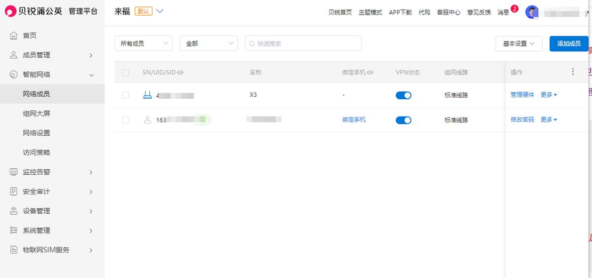This screenshot has width=592, height=278.
Task: Open 消息 notifications link
Action: point(503,12)
